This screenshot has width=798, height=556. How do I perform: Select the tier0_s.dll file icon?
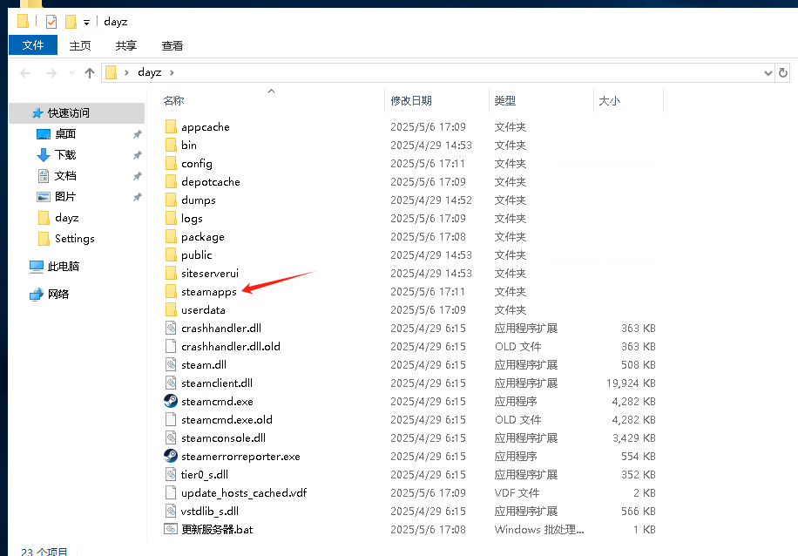[x=171, y=475]
